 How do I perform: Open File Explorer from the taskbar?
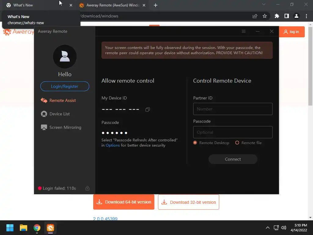coord(23,228)
